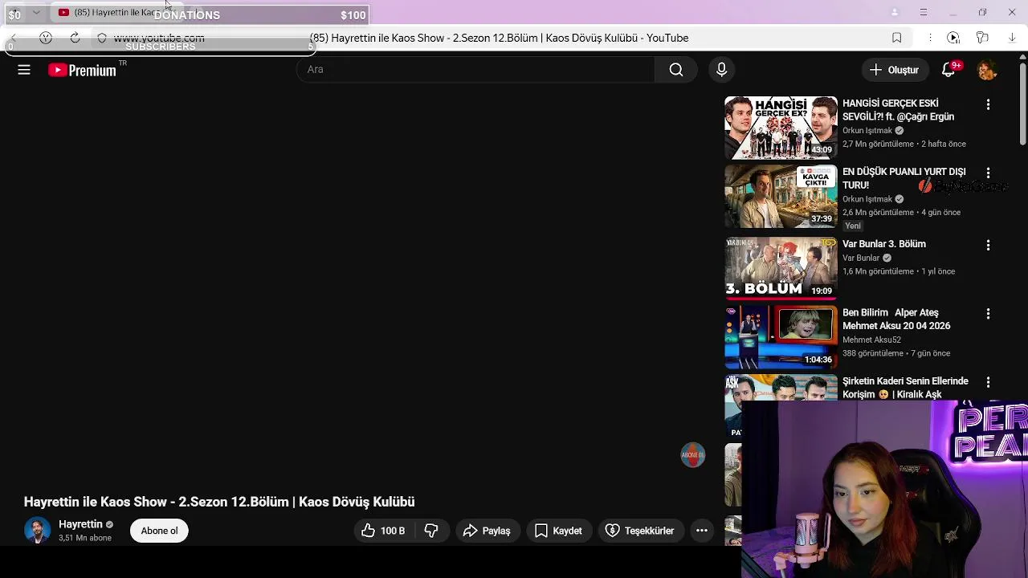Expand the tab list chevron at top left

[36, 12]
